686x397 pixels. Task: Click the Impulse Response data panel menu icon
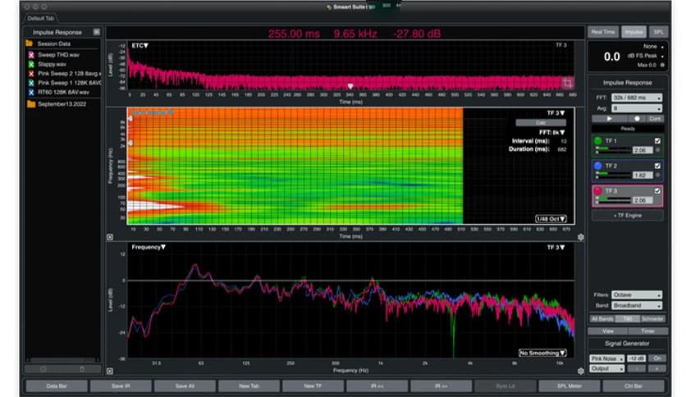[x=97, y=32]
